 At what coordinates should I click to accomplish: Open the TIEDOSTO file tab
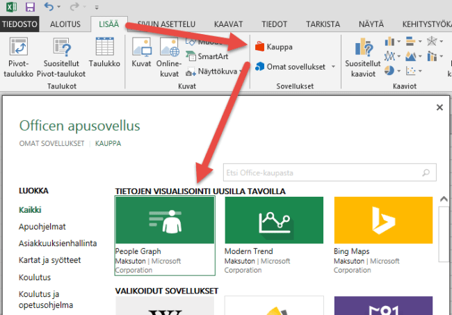pos(19,24)
